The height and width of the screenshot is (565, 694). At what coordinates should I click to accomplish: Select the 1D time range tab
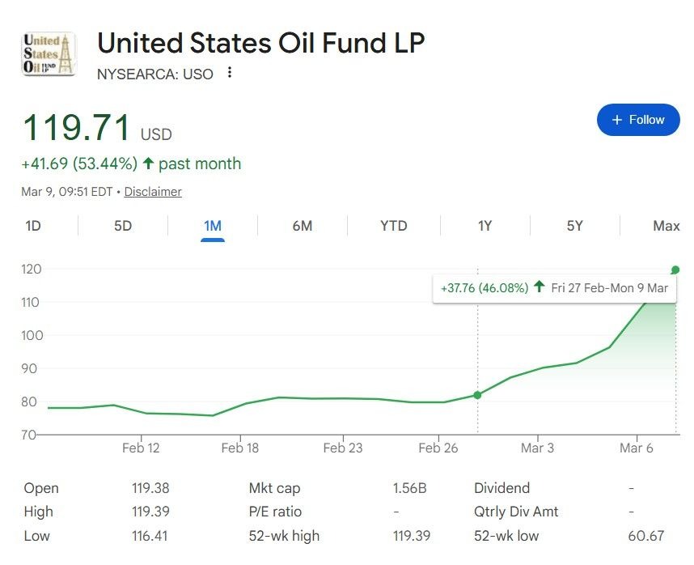[x=33, y=226]
